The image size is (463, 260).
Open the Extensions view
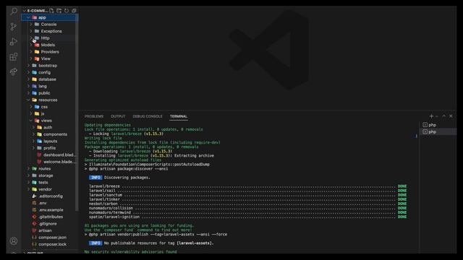click(14, 56)
